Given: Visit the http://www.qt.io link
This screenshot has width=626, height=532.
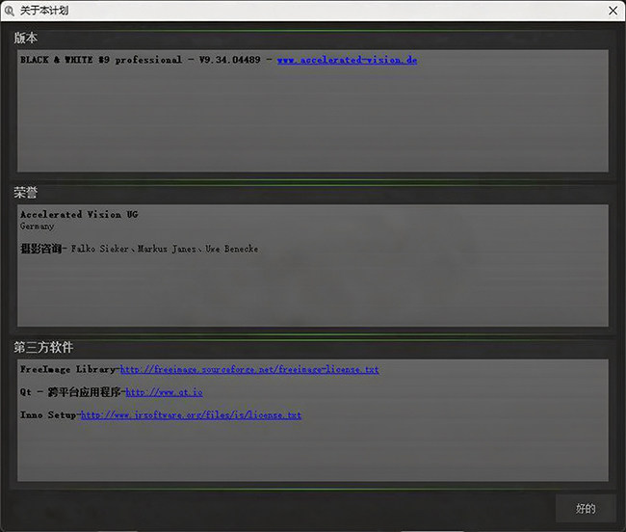Looking at the screenshot, I should point(164,392).
